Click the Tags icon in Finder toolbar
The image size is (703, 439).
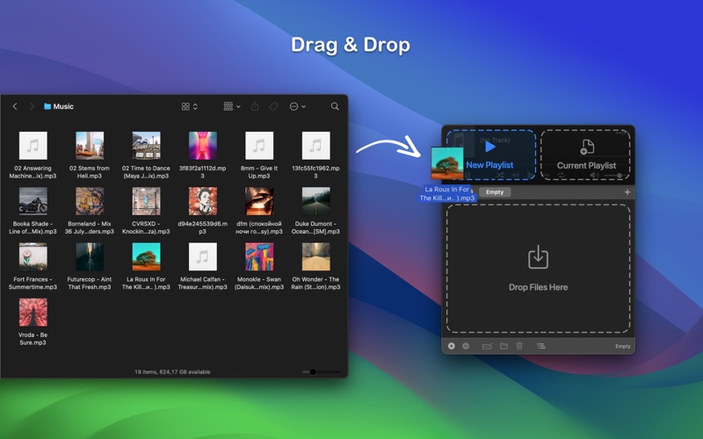[273, 106]
